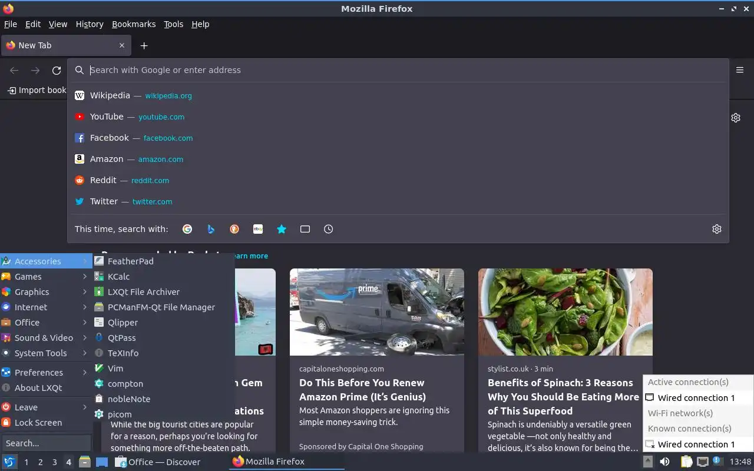Select YouTube suggestion in the URL dropdown

[x=398, y=117]
